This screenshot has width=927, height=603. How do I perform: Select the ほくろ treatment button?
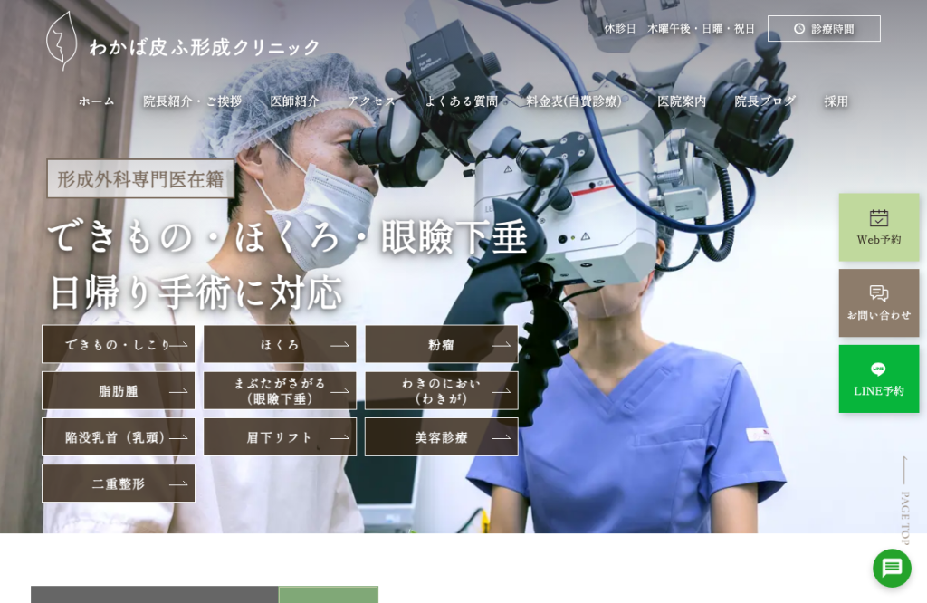[280, 344]
